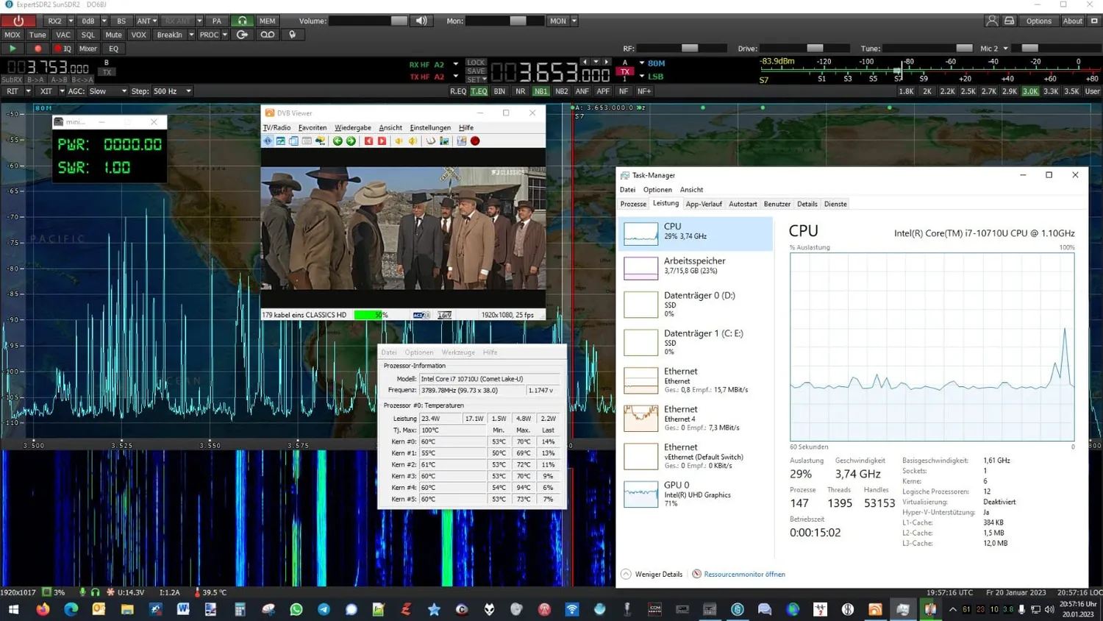Click the volume up speaker icon in DVB Viewer
Screen dimensions: 1103x621
coord(413,141)
